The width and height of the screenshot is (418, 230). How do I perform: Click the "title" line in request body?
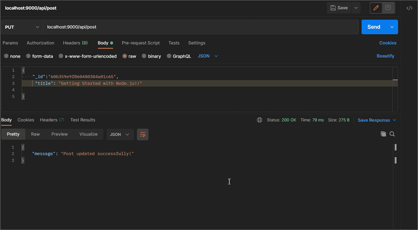89,84
